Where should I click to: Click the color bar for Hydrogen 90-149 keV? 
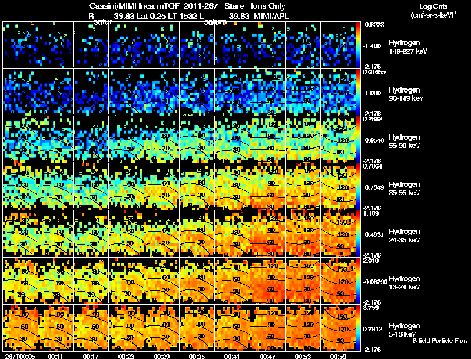[359, 92]
